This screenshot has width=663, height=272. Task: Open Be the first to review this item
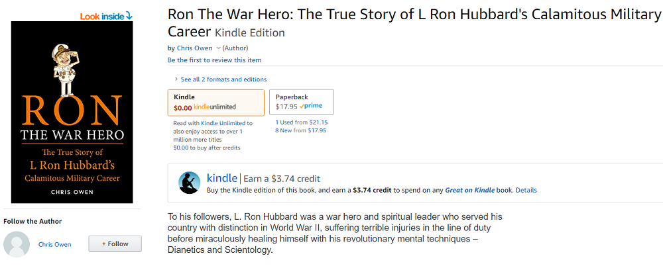click(x=214, y=60)
